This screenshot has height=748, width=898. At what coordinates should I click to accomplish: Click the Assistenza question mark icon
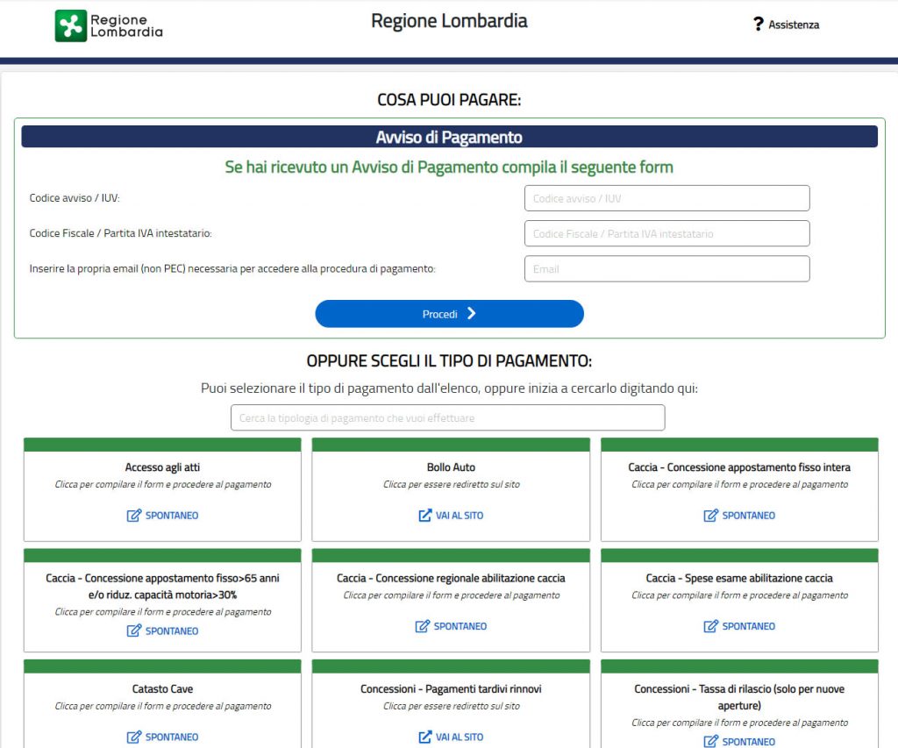pyautogui.click(x=759, y=24)
